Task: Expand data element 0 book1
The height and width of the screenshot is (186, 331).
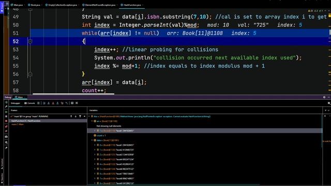Action: 95,145
